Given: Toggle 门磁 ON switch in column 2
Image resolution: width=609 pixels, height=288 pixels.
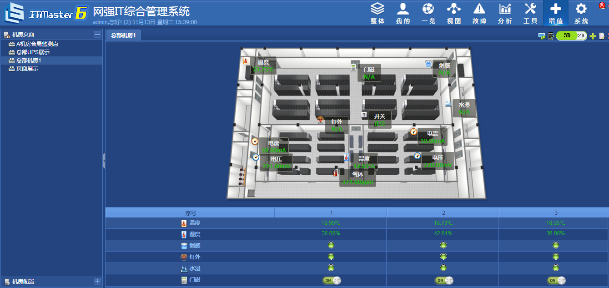Looking at the screenshot, I should [443, 280].
